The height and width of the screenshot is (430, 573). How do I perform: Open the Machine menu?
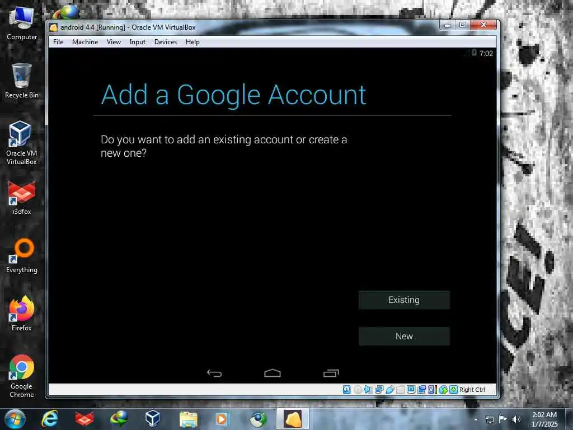point(85,41)
